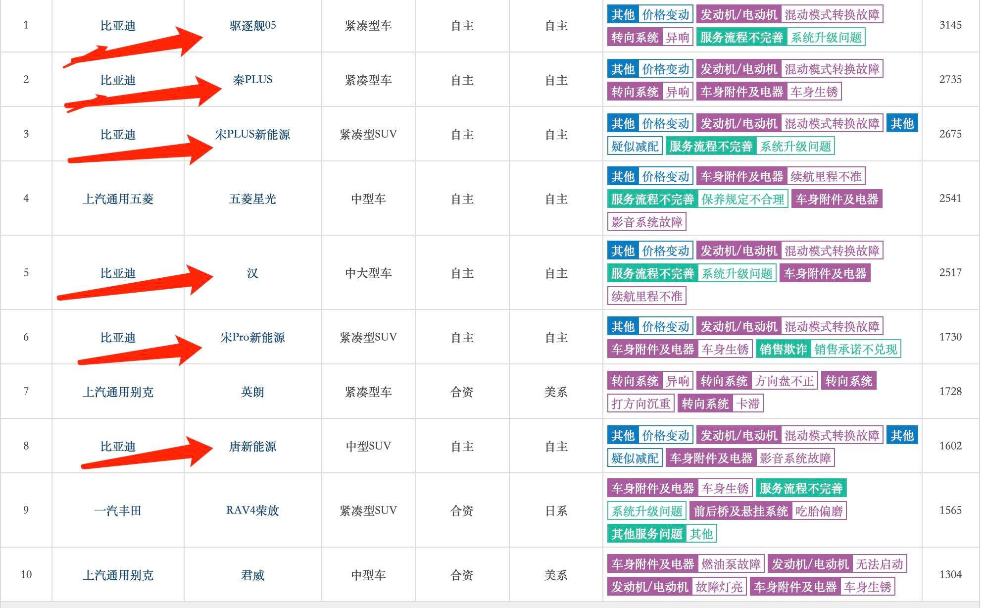Click complaint count 1565
Image resolution: width=984 pixels, height=608 pixels.
coord(950,510)
